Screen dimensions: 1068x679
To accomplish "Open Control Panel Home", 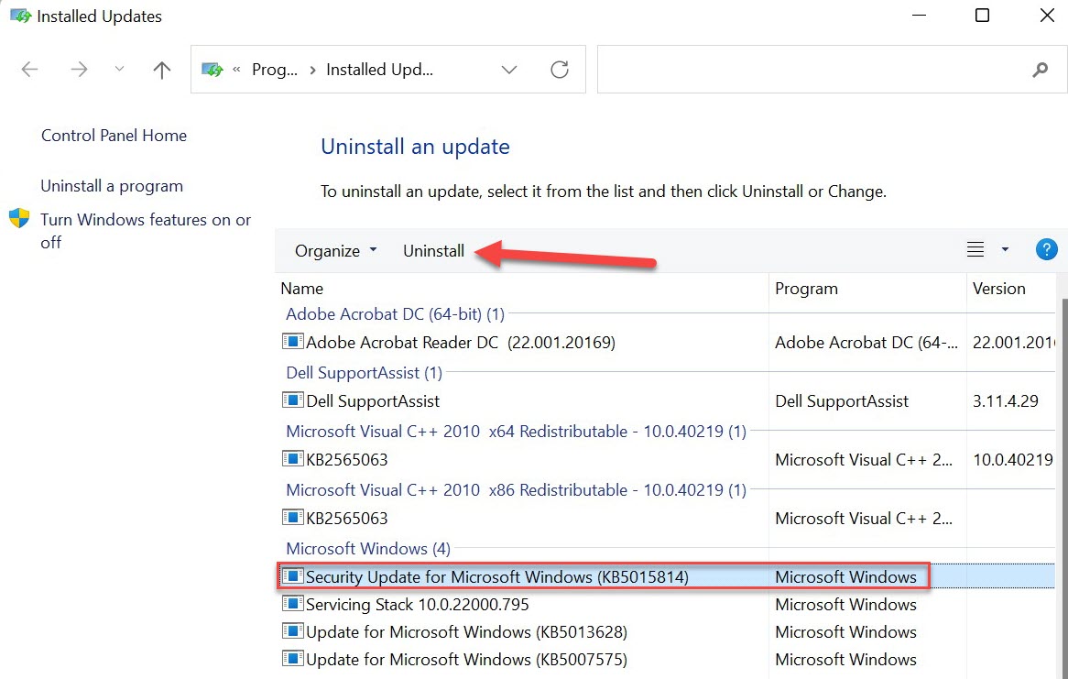I will (x=114, y=136).
